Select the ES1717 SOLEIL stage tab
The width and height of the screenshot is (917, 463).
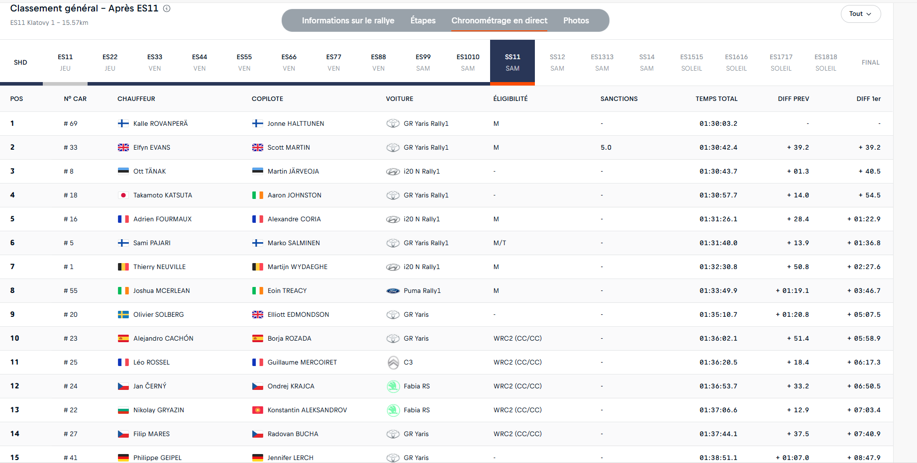[781, 63]
